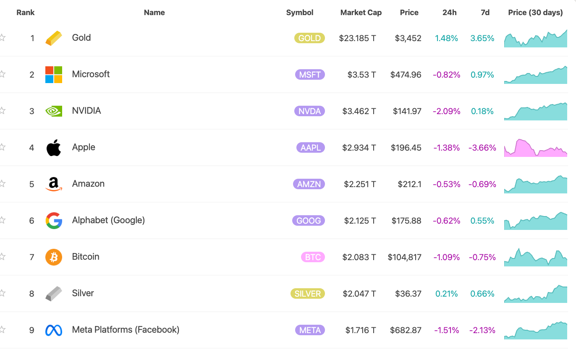Click NVIDIA's 24h change -2.09%
This screenshot has height=352, width=576.
tap(447, 111)
